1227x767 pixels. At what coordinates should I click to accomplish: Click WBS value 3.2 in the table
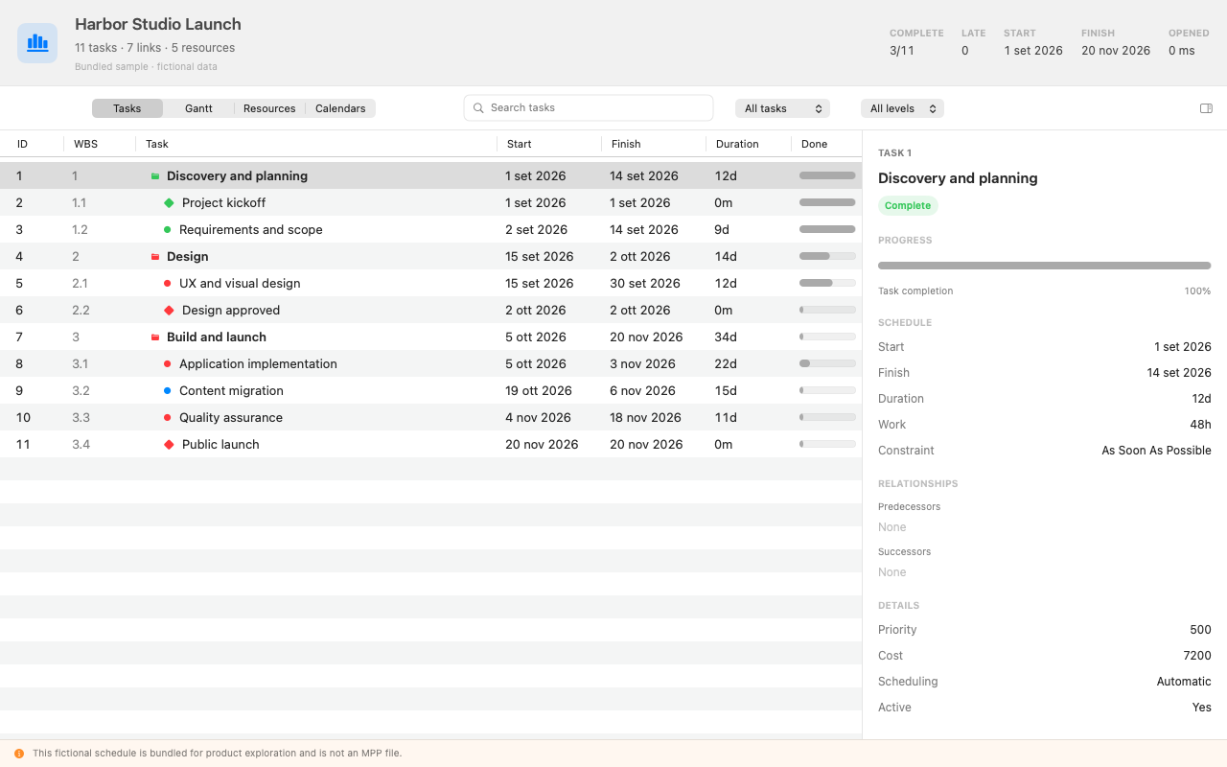point(81,391)
